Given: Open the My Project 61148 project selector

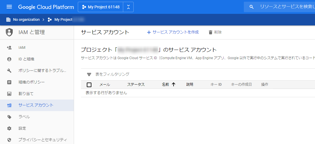Looking at the screenshot, I should [100, 7].
